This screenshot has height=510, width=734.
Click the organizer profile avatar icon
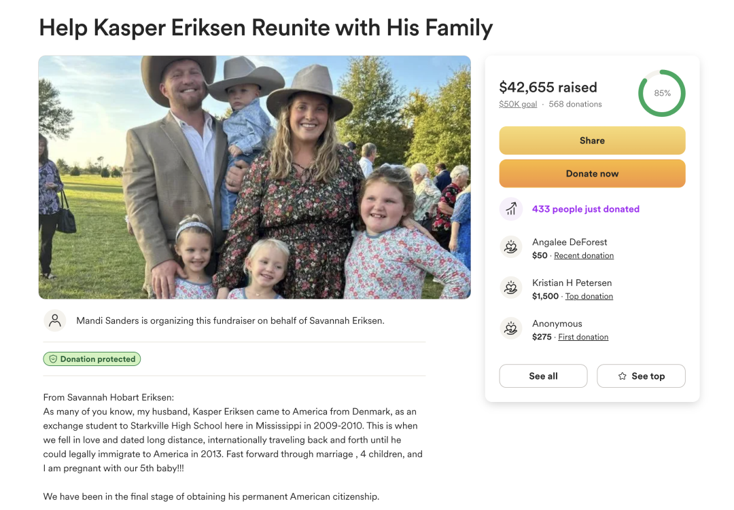pos(55,321)
